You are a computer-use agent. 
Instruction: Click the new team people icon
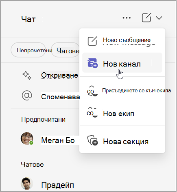(92, 112)
